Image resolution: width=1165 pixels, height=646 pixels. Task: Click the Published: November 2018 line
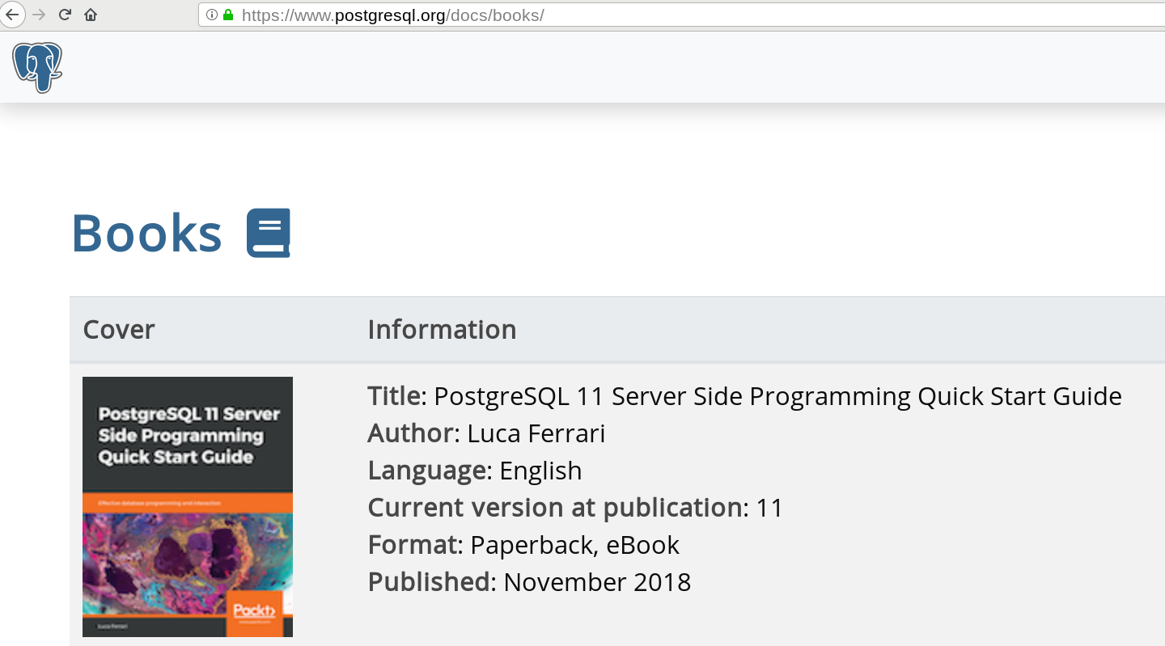click(529, 582)
